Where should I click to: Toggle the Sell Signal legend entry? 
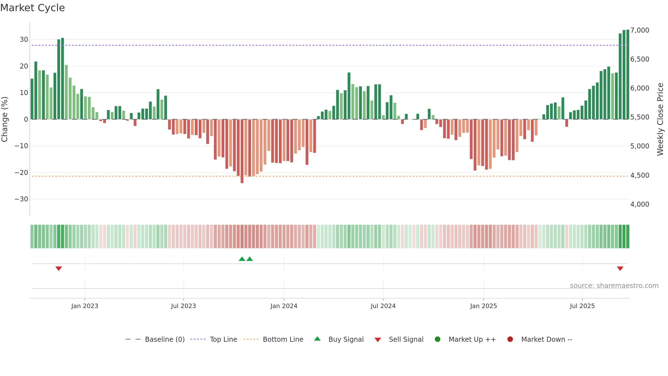tap(399, 339)
